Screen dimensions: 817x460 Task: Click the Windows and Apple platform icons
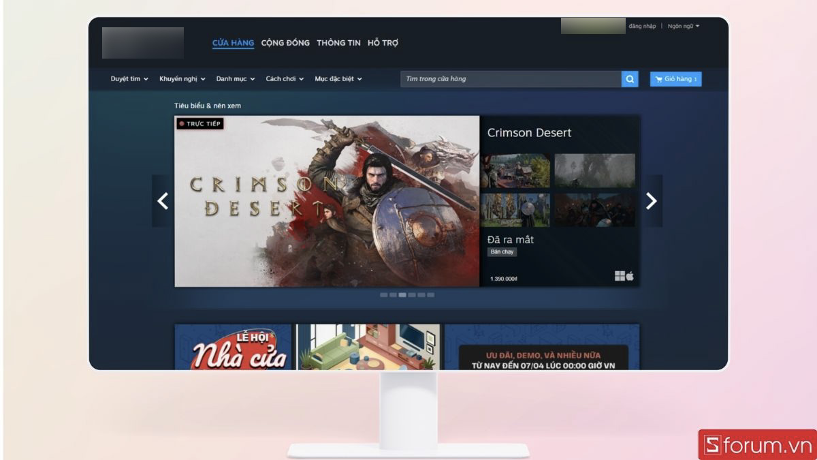[x=624, y=276]
